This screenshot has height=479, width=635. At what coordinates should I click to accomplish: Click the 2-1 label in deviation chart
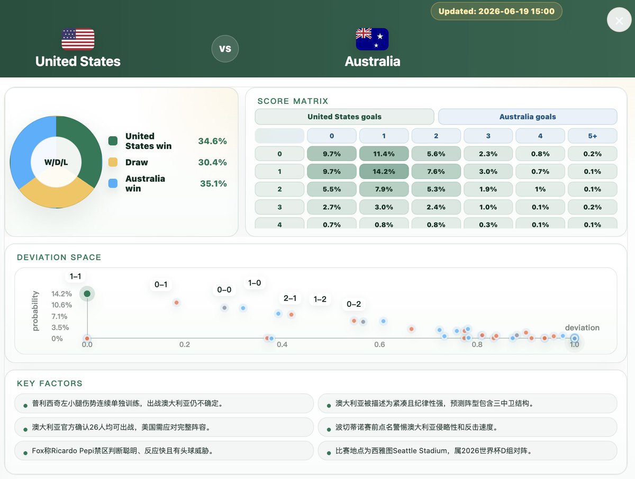pos(290,298)
